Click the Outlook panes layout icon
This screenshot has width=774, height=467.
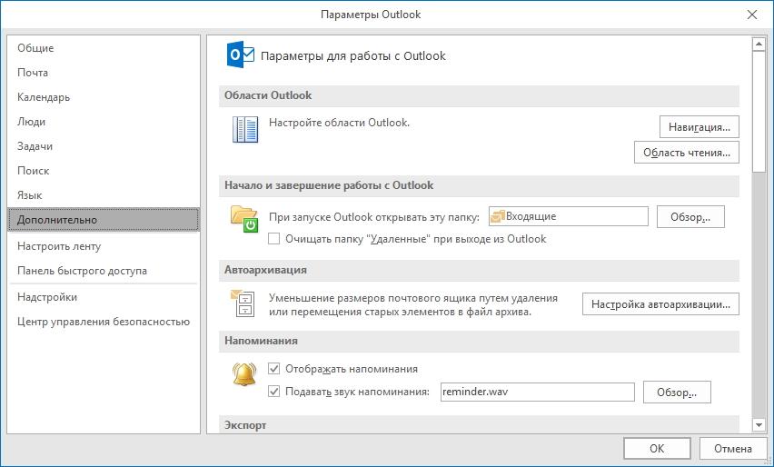tap(245, 129)
